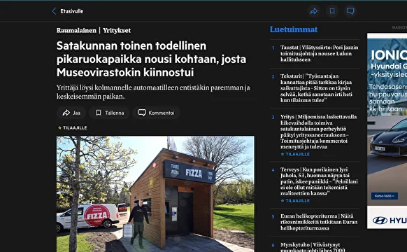Image resolution: width=407 pixels, height=252 pixels.
Task: Click the IONIQ Hyundai advertisement banner
Action: pyautogui.click(x=387, y=131)
